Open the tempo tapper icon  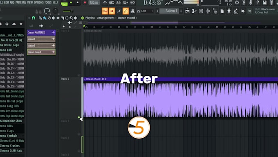pos(236,11)
